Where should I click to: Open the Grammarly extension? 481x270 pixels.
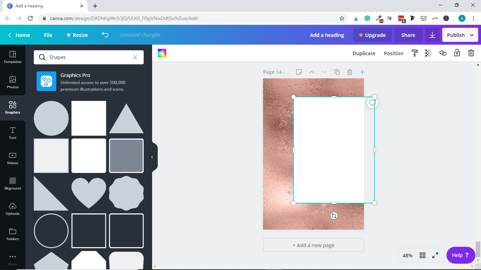coord(367,18)
